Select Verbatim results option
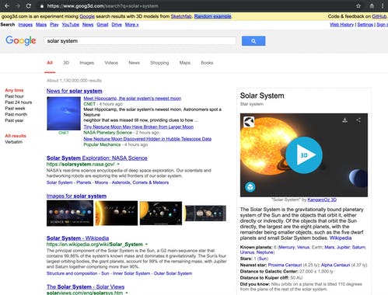 [13, 142]
